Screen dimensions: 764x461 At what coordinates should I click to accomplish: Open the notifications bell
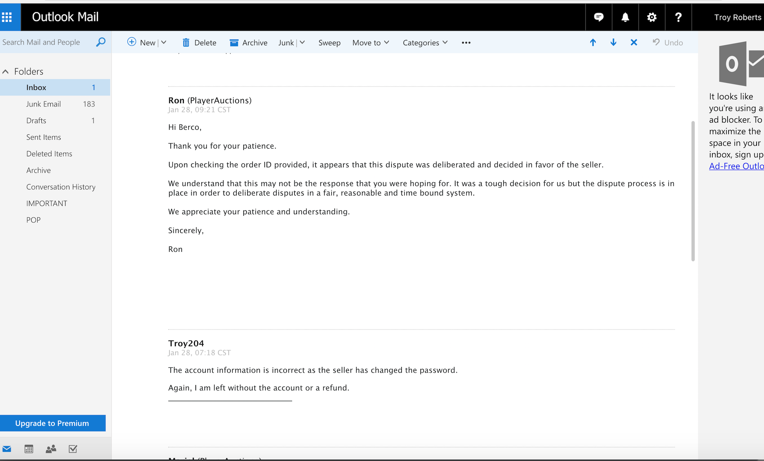point(625,17)
